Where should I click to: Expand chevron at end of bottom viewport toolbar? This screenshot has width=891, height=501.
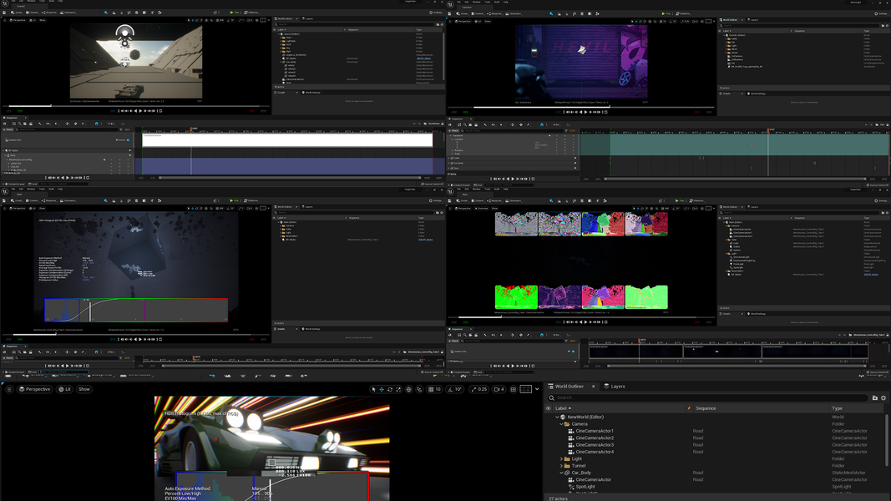pos(537,389)
